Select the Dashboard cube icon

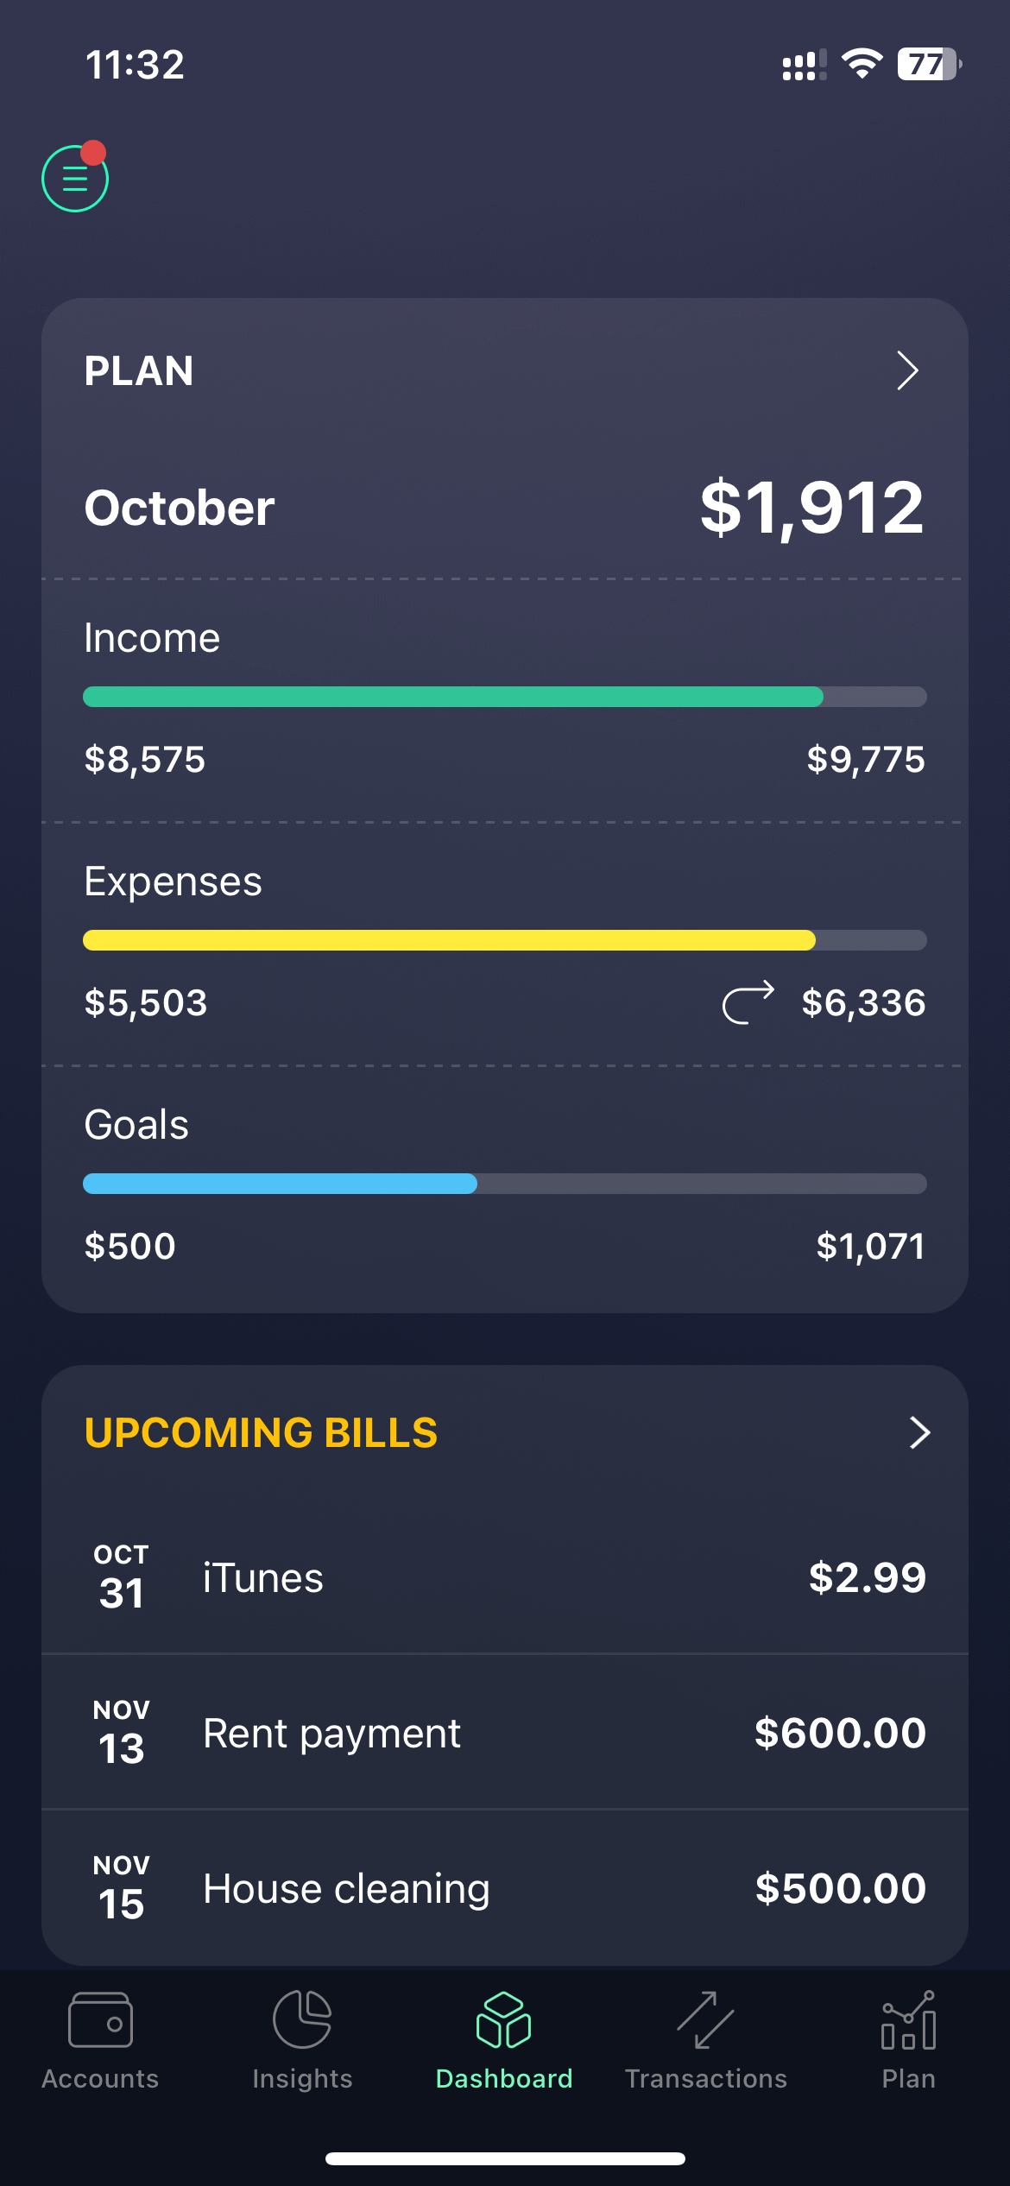pyautogui.click(x=504, y=2020)
